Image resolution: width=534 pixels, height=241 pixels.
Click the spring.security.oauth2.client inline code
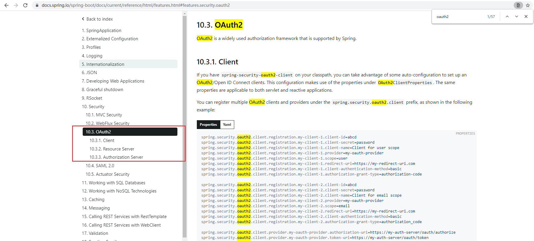tap(368, 103)
